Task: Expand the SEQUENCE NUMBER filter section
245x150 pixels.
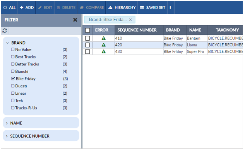Action: pyautogui.click(x=7, y=136)
